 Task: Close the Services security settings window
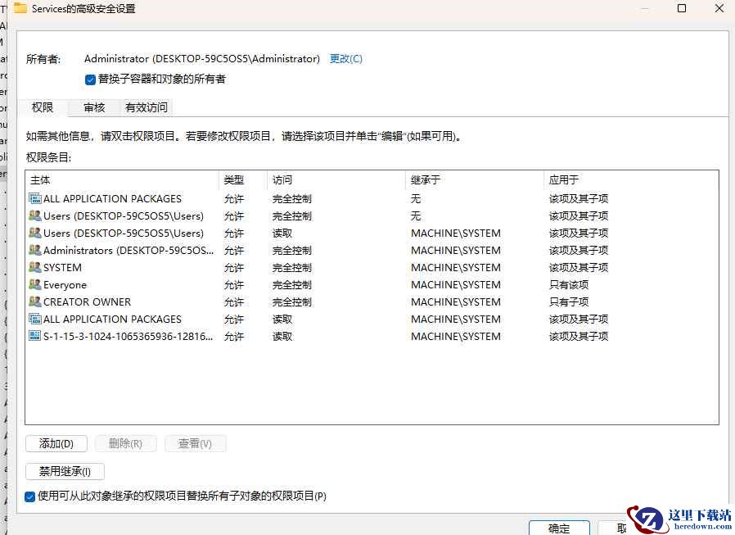(x=719, y=8)
